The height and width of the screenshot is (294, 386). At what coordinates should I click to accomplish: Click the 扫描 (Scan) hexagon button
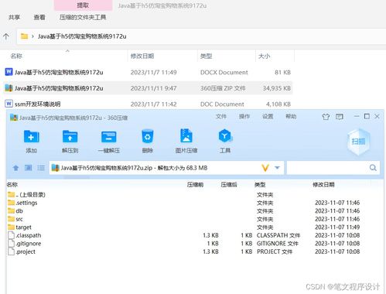point(358,142)
